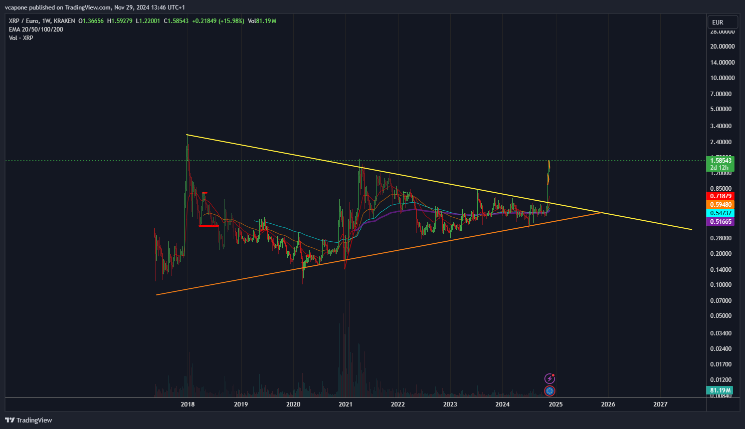Click the red circular event icon

coord(550,391)
